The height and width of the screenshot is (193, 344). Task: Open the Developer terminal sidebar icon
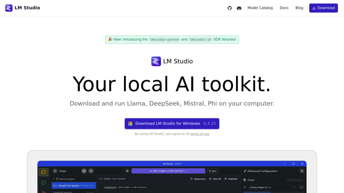pyautogui.click(x=43, y=183)
